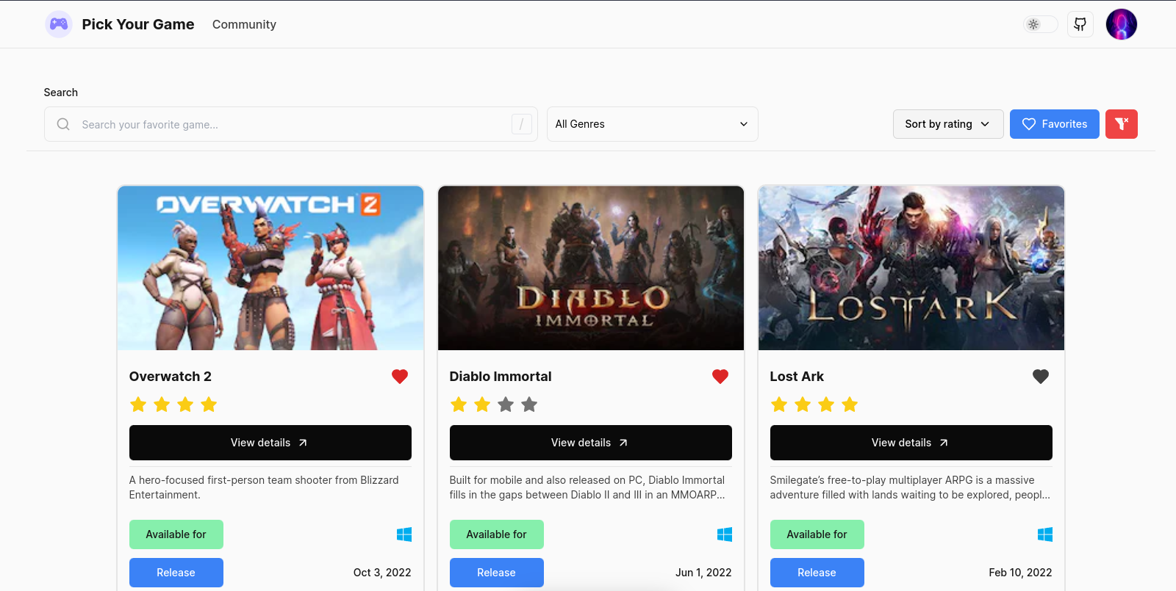Screen dimensions: 1176x591
Task: Click Available for badge on Diablo Immortal
Action: tap(497, 534)
